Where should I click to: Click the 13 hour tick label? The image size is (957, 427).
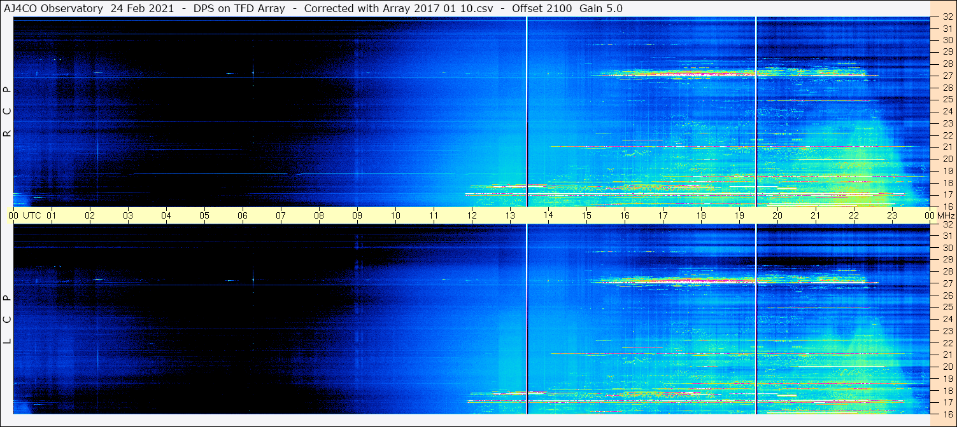coord(510,215)
